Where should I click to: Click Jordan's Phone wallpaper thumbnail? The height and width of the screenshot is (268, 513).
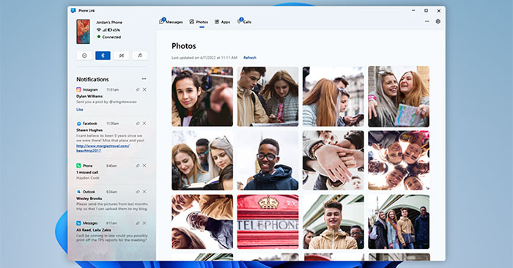(x=83, y=31)
